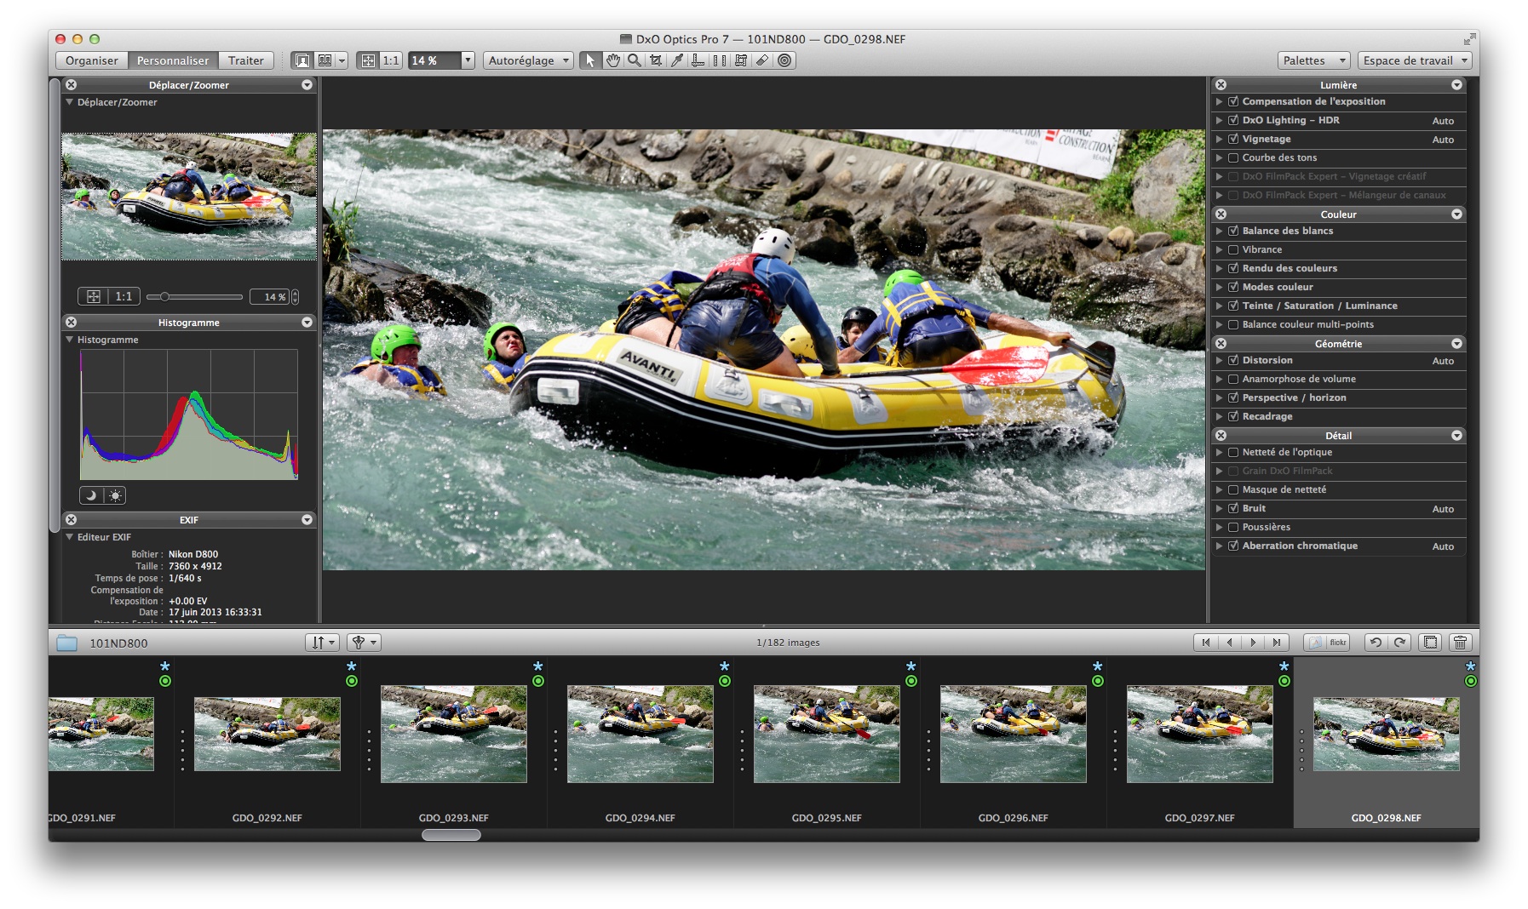Collapse the Editeur EXIF section

[70, 537]
